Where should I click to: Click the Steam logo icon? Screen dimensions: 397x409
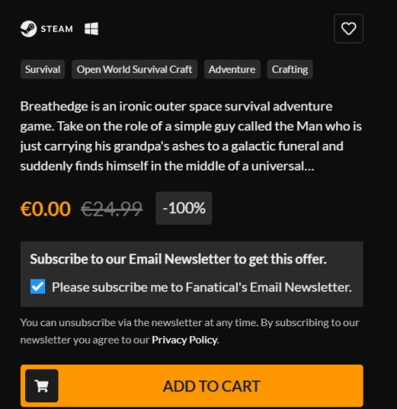28,28
